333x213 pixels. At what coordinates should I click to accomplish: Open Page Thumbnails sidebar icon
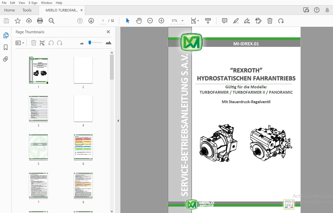pyautogui.click(x=6, y=36)
